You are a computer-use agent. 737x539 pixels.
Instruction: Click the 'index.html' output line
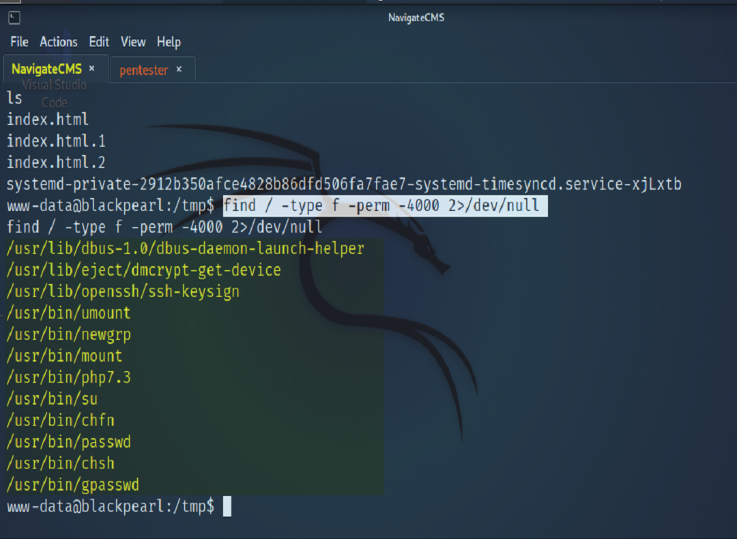coord(48,119)
